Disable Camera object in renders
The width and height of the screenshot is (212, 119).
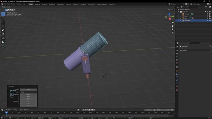pos(210,14)
